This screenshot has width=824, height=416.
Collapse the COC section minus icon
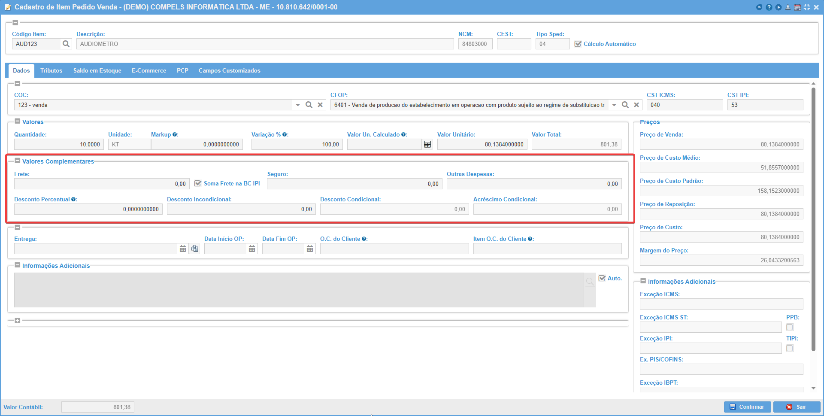coord(18,84)
